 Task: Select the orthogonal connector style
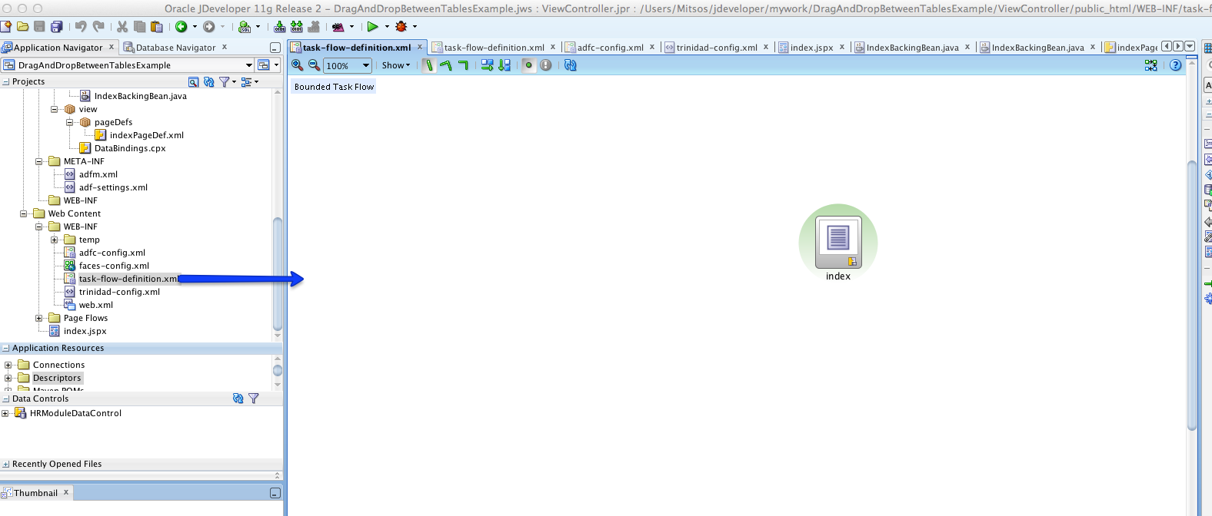463,65
